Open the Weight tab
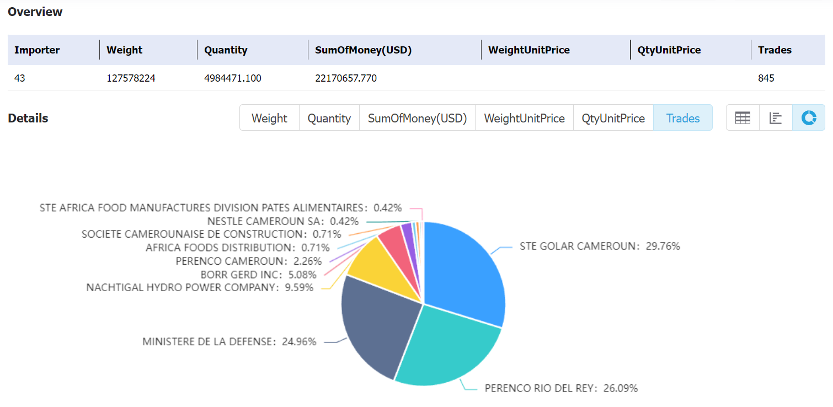Image resolution: width=833 pixels, height=407 pixels. [269, 118]
